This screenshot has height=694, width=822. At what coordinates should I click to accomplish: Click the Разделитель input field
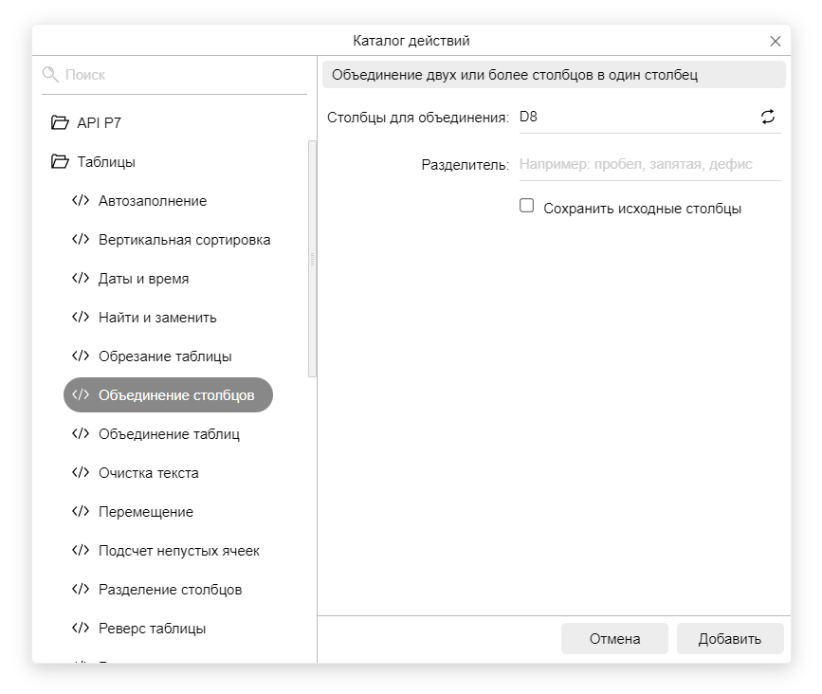click(x=648, y=164)
